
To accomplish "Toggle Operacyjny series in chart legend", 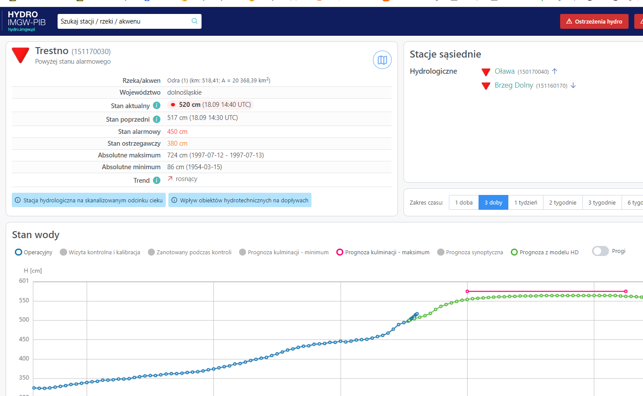I will 34,252.
